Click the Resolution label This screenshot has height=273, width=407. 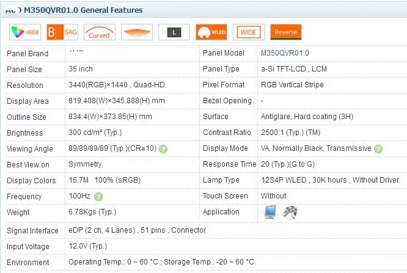[25, 86]
